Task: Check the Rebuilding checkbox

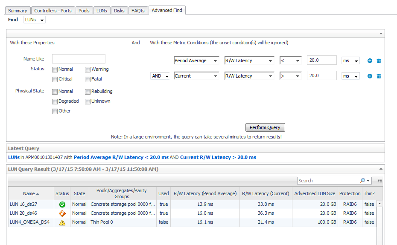Action: (x=88, y=92)
